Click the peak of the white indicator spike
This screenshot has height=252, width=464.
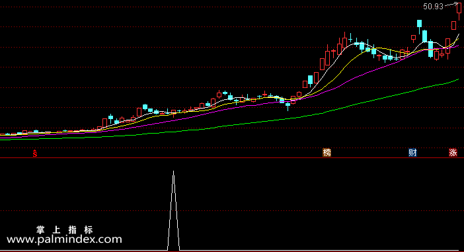[x=173, y=171]
